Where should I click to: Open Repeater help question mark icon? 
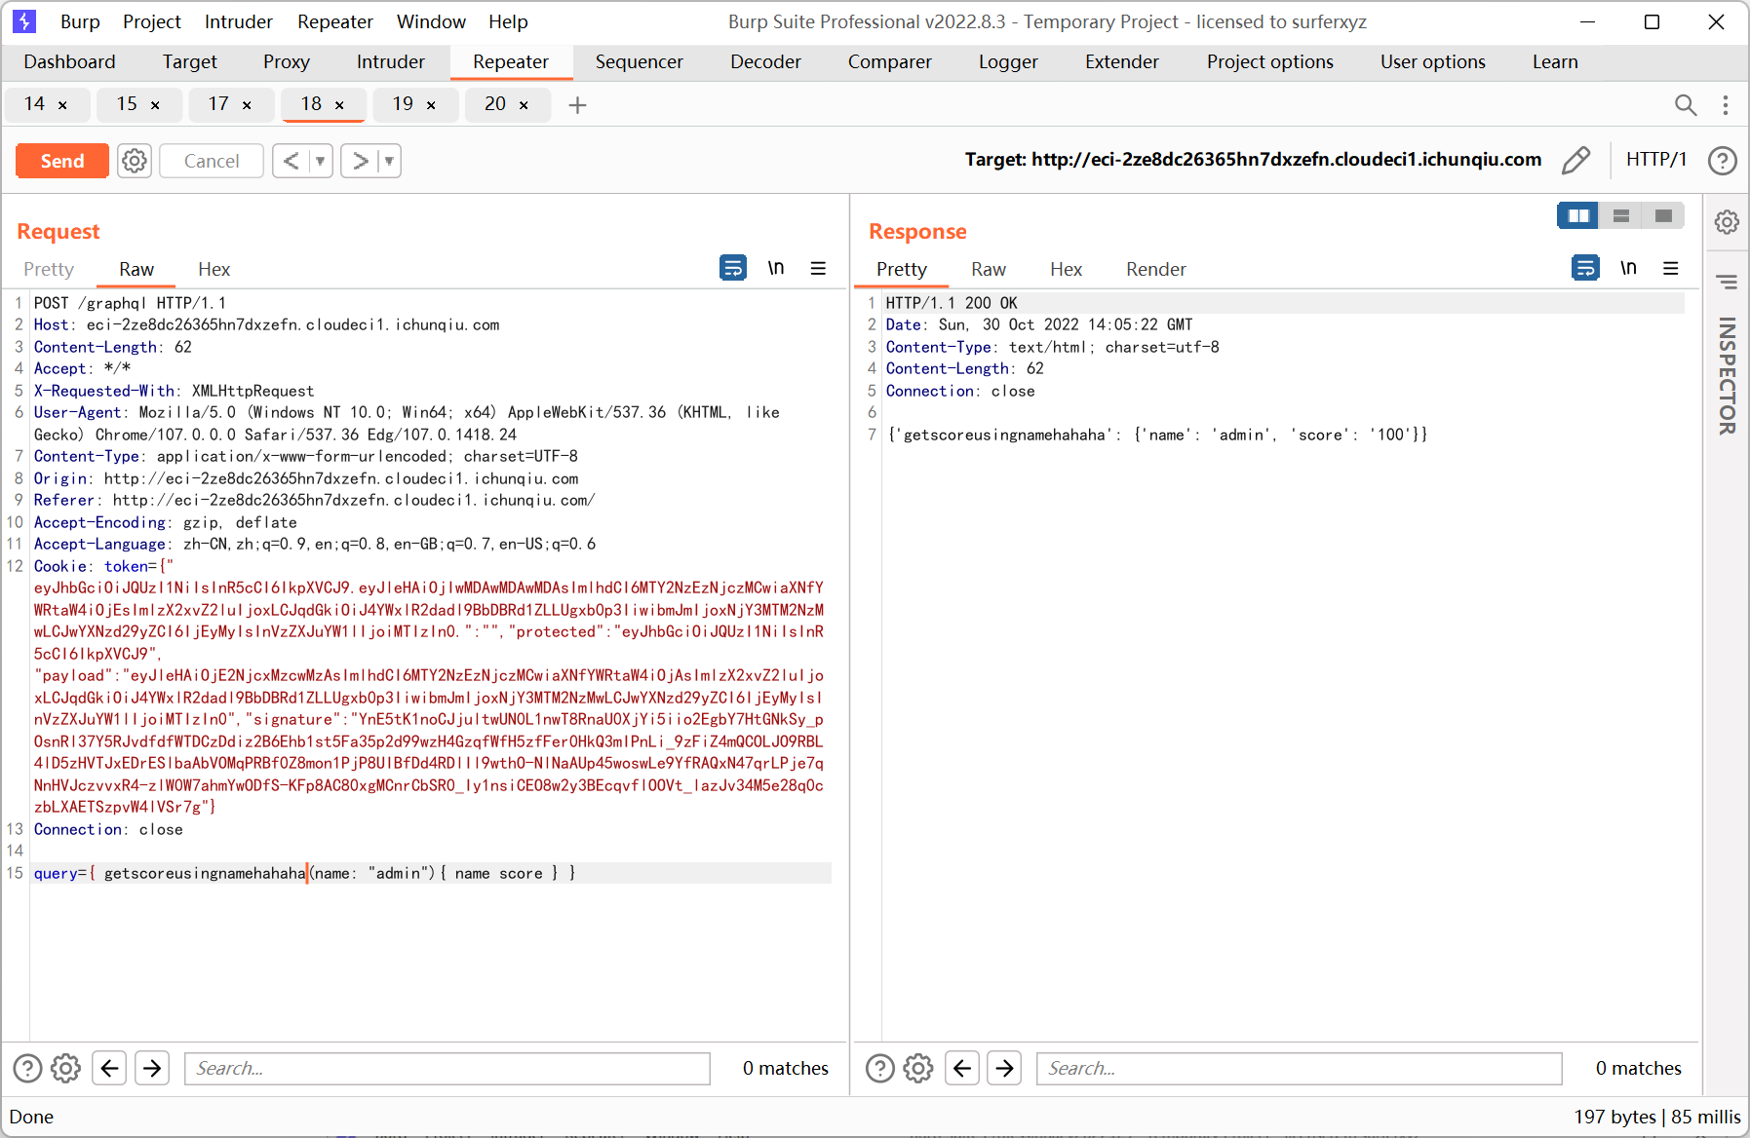pos(1723,160)
